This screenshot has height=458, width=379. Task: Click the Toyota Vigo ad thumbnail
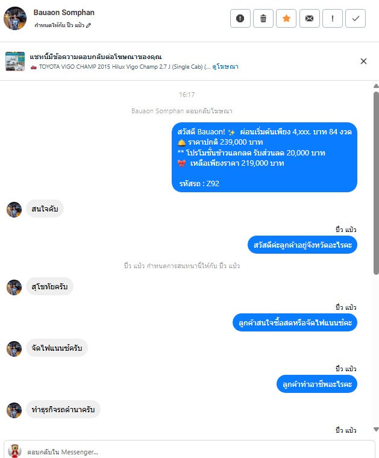pyautogui.click(x=15, y=61)
